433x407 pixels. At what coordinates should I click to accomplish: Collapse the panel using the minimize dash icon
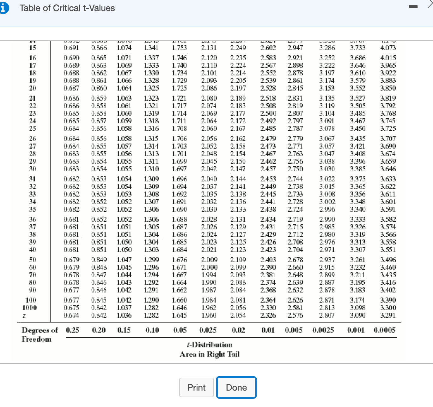(413, 6)
